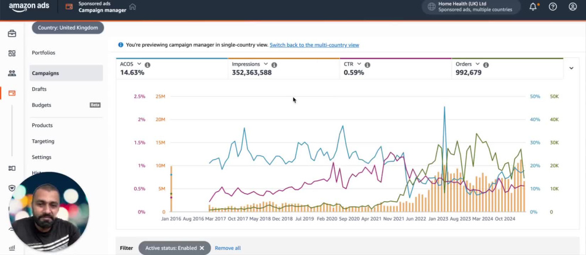This screenshot has width=586, height=255.
Task: Click Switch back to the multi-country view
Action: pos(314,45)
